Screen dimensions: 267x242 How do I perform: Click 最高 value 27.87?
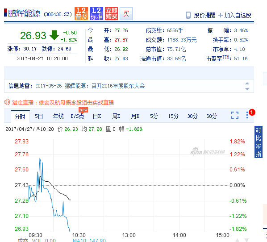tap(121, 40)
